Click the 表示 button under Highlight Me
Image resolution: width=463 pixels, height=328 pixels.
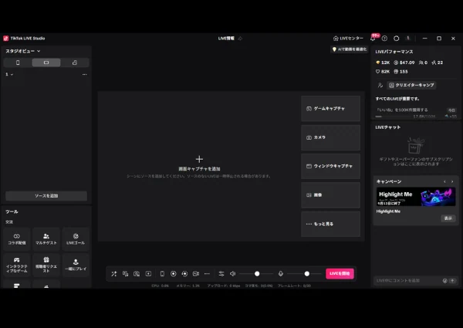(448, 218)
